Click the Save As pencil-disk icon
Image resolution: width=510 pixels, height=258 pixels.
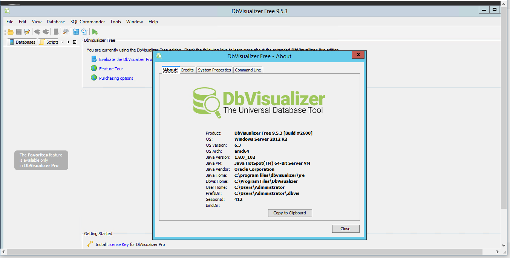[27, 32]
